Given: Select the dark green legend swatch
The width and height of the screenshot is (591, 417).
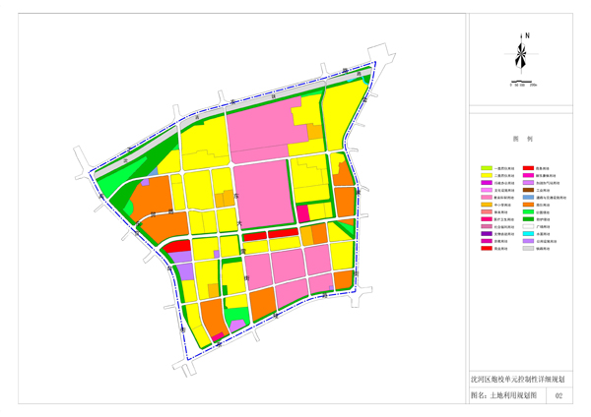Looking at the screenshot, I should 529,218.
